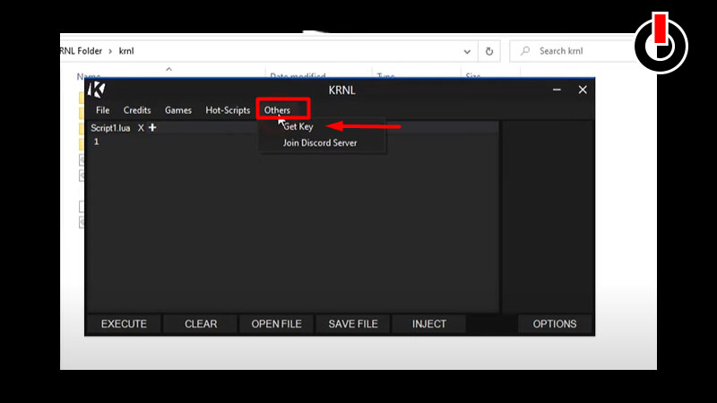Click the sort arrow above the Name column

[168, 69]
